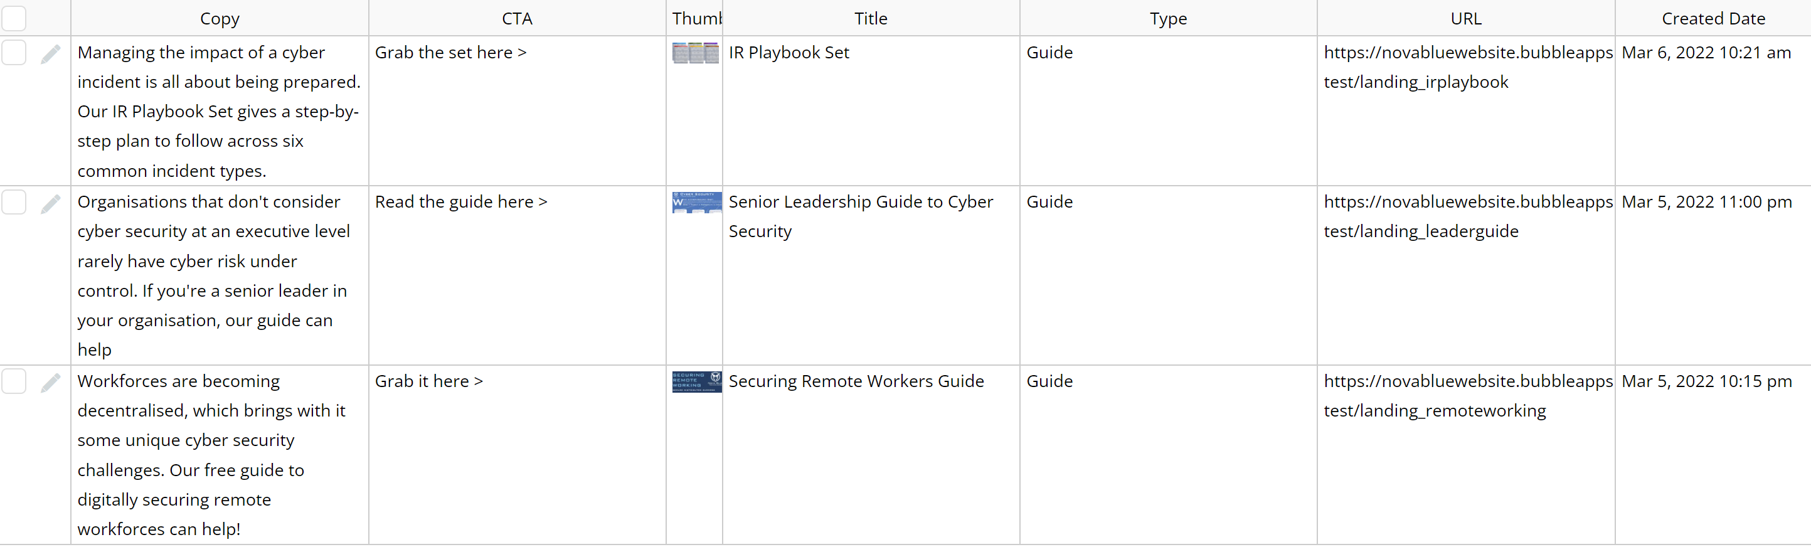
Task: Open the landing_irplaybook URL cell
Action: pos(1467,68)
